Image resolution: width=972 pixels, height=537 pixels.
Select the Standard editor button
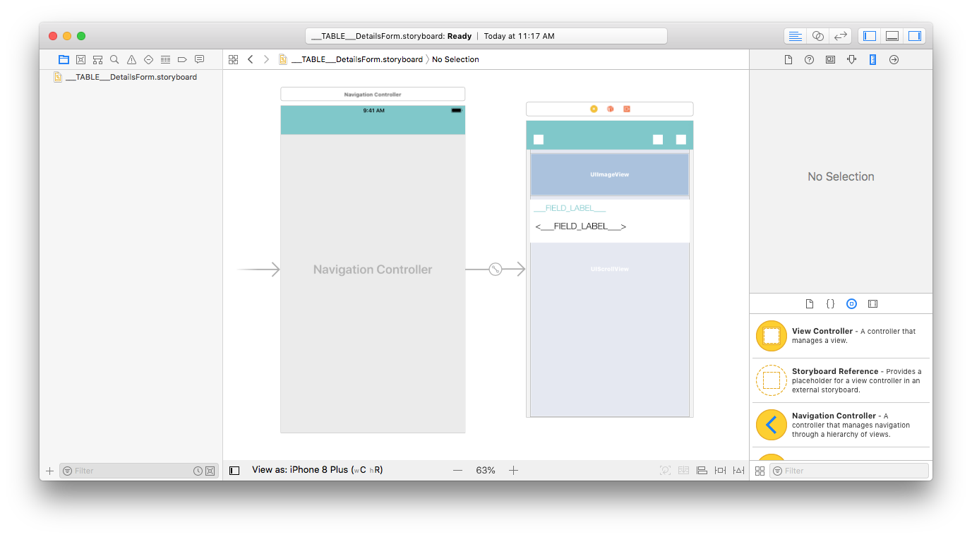coord(795,36)
